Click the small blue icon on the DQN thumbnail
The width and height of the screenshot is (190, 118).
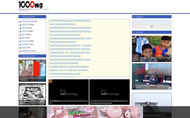[169, 88]
